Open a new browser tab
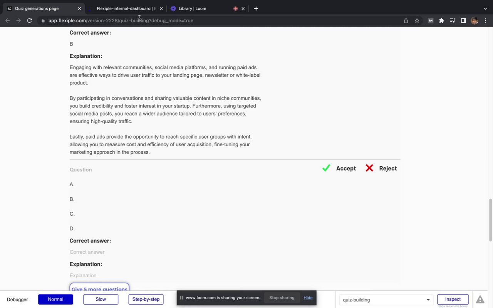 click(x=256, y=8)
